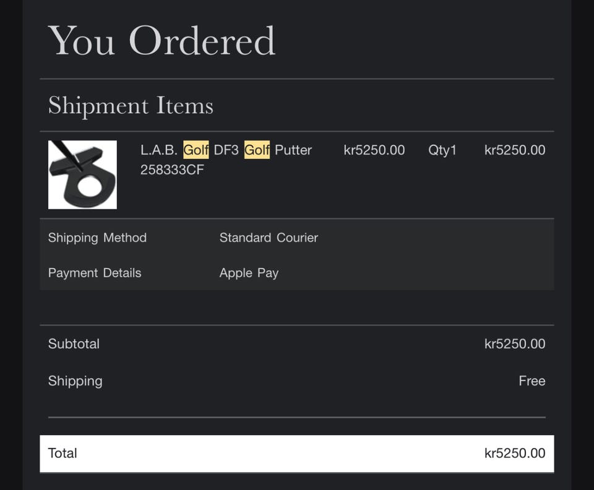The height and width of the screenshot is (490, 594).
Task: Click "L.A.B." in the product name
Action: (159, 150)
